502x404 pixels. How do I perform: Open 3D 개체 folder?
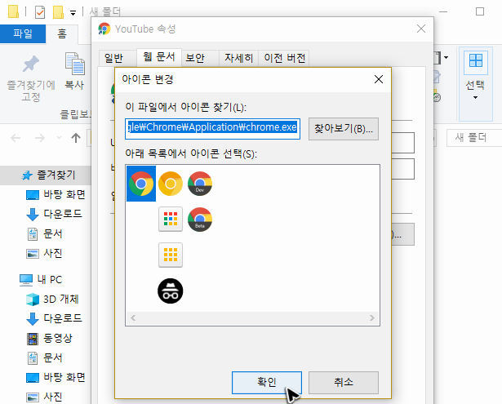click(52, 299)
